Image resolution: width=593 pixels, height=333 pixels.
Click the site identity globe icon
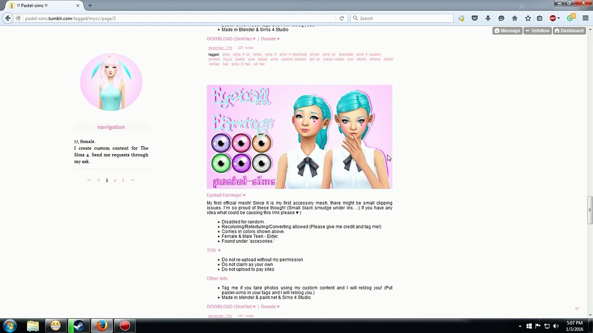(18, 18)
